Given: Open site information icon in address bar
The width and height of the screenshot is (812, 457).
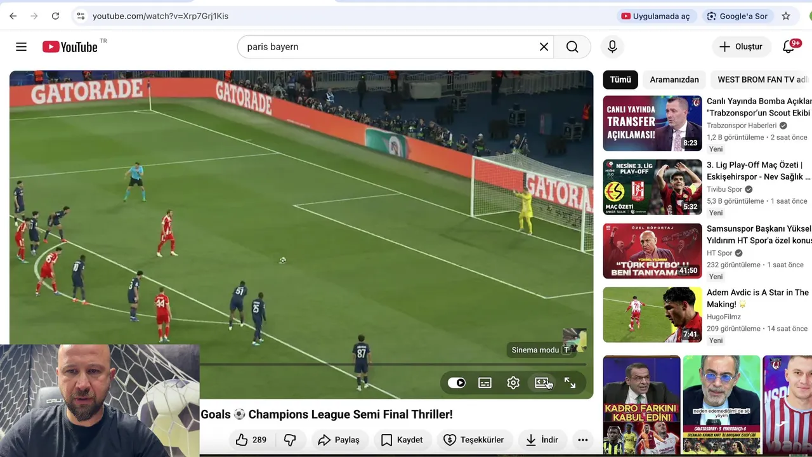Looking at the screenshot, I should point(80,16).
